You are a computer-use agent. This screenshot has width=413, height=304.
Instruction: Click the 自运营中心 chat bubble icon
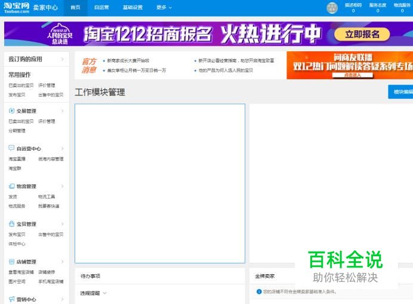11,148
